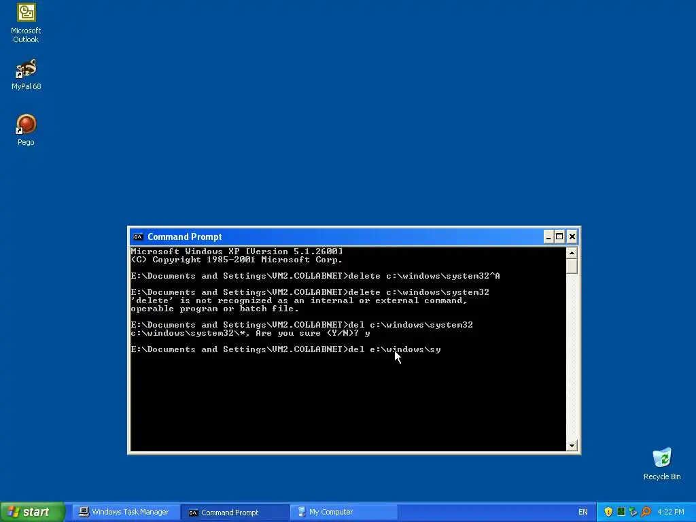Click the "'delete' is not recognized" error line

tap(299, 300)
